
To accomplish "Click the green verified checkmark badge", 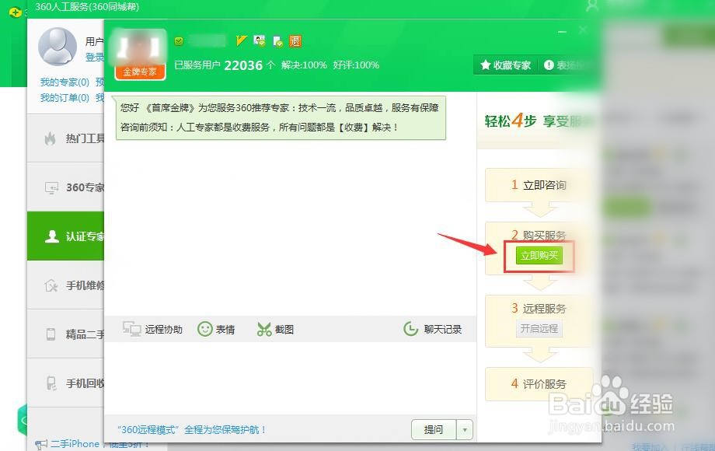I will [179, 40].
